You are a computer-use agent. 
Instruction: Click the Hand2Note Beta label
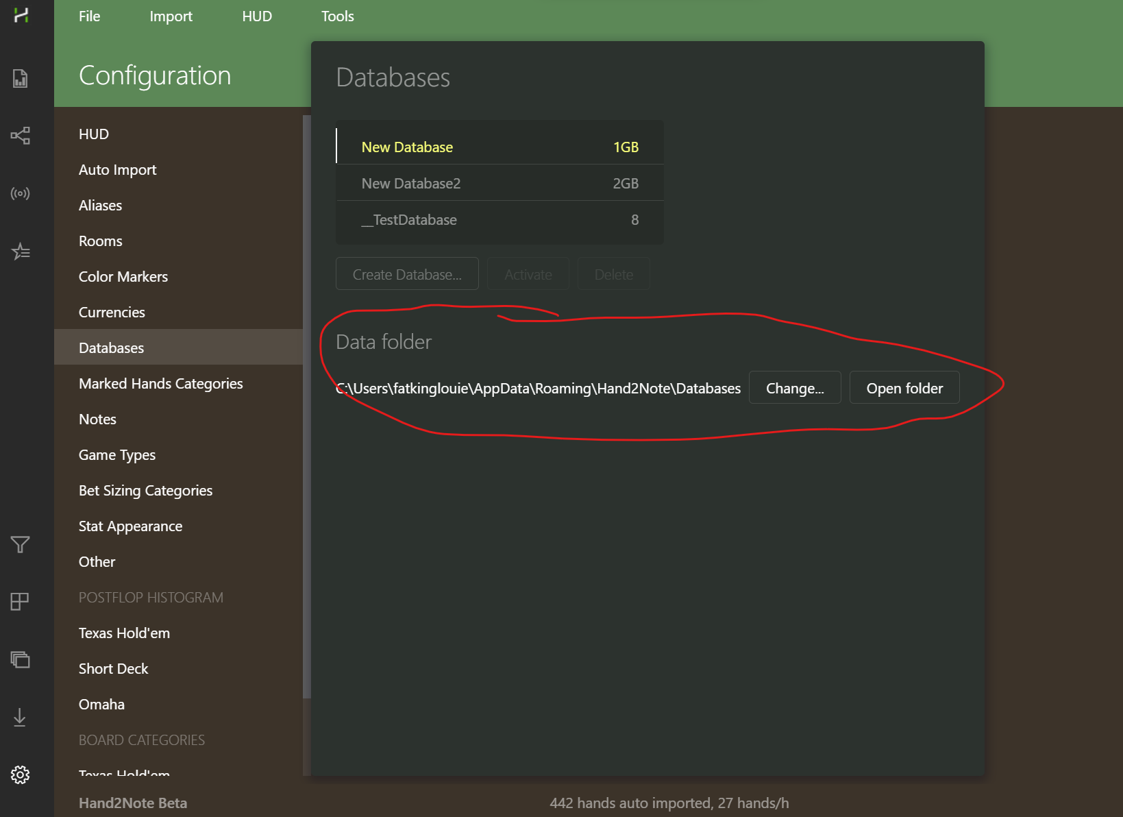pyautogui.click(x=133, y=803)
